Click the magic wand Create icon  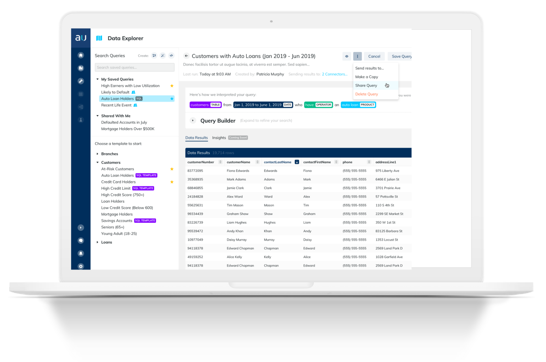pos(162,55)
